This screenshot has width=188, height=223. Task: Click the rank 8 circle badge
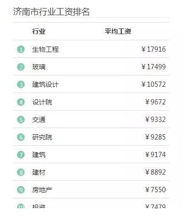[x=21, y=172]
